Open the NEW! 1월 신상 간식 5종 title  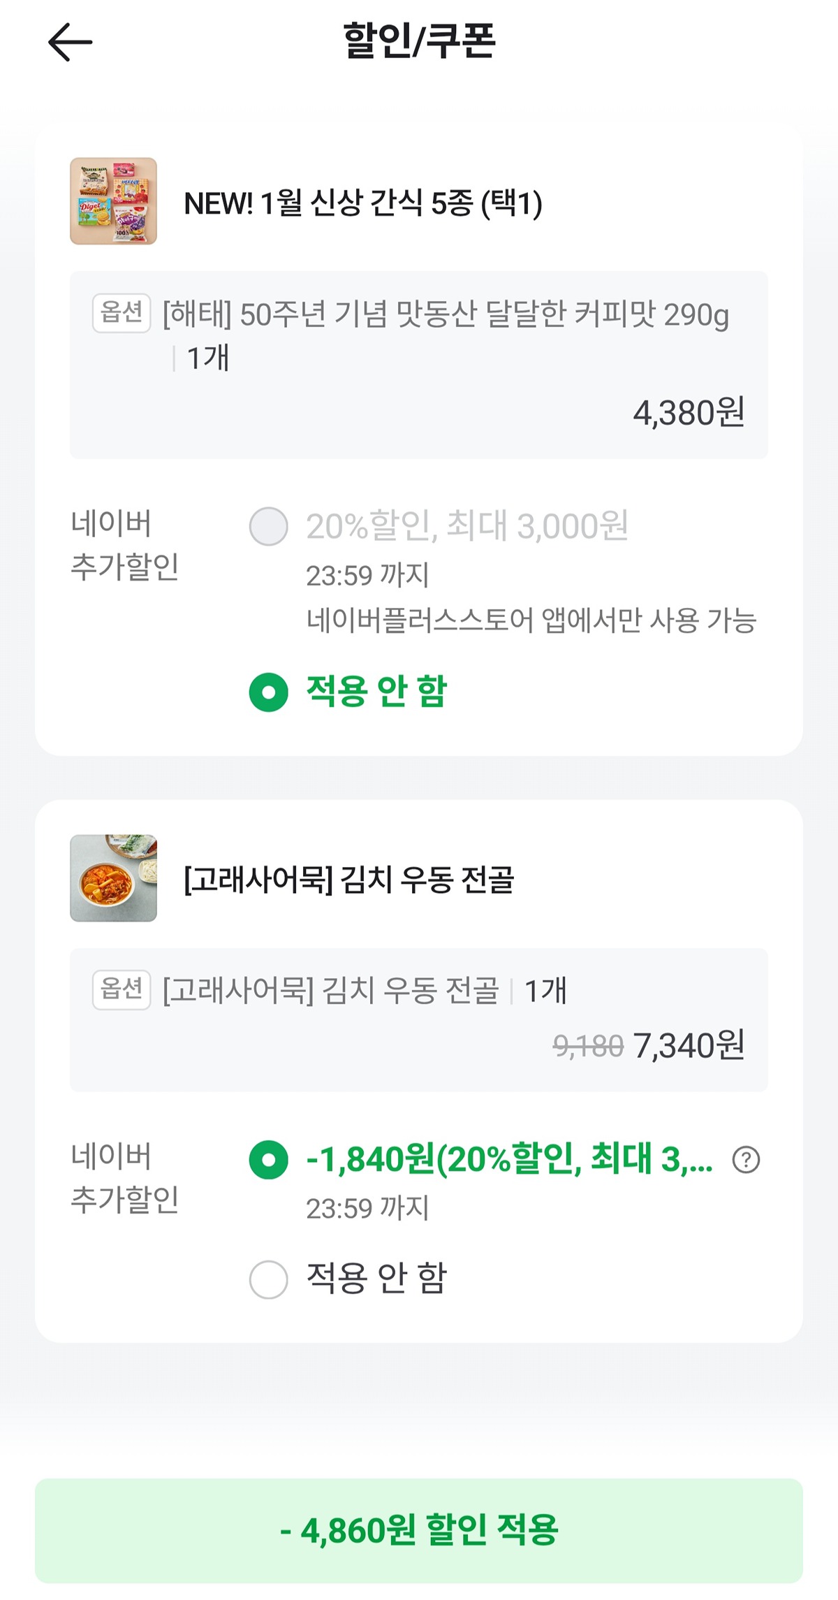click(x=363, y=203)
